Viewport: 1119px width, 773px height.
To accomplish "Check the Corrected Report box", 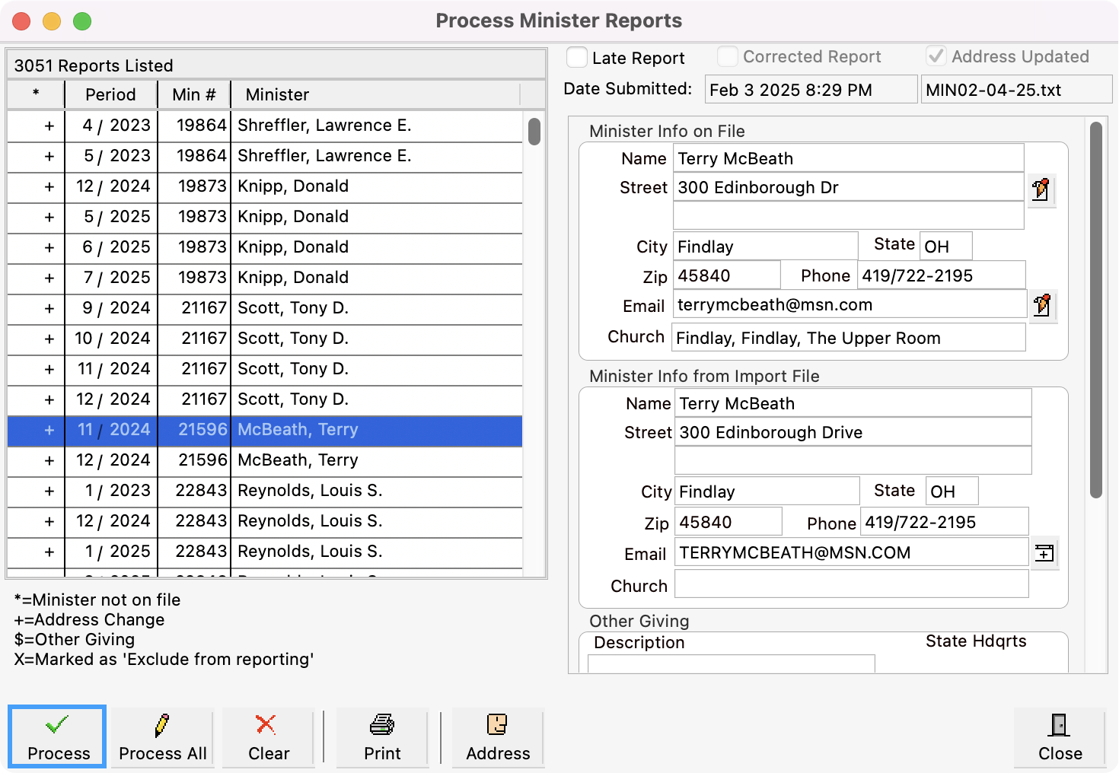I will click(x=727, y=56).
